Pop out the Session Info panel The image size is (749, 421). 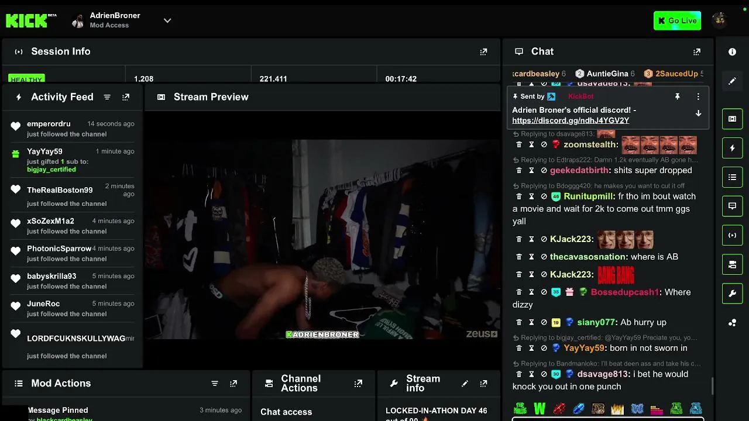[483, 51]
